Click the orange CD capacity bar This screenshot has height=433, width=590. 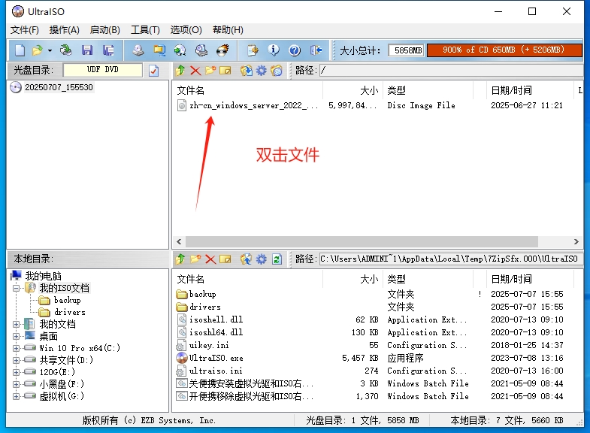pyautogui.click(x=504, y=50)
